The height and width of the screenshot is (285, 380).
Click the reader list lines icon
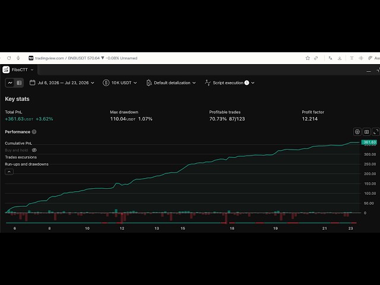[351, 58]
